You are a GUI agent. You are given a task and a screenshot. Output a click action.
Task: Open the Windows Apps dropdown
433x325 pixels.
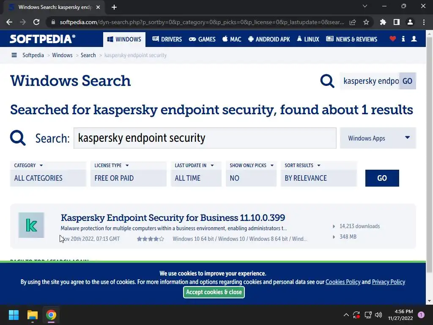[x=378, y=138]
